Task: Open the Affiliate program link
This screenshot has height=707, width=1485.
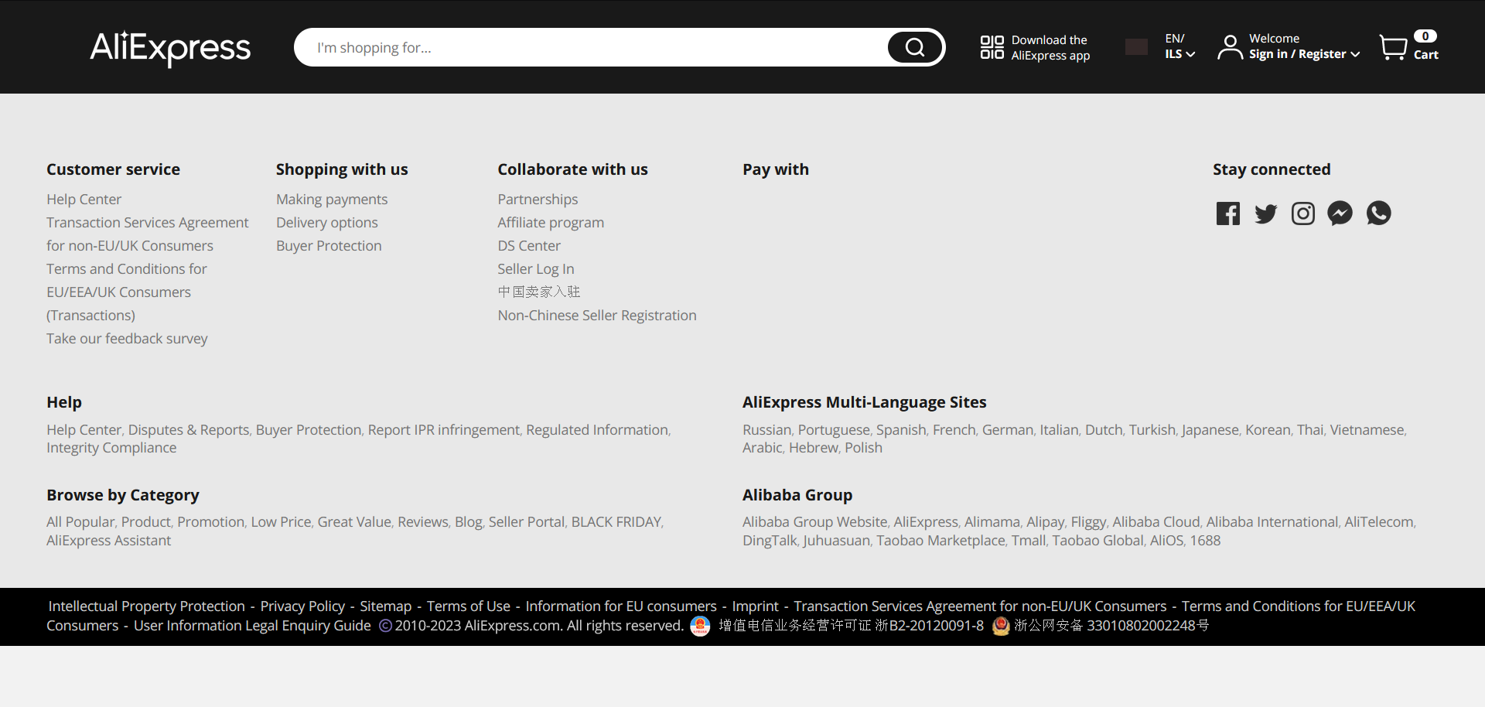Action: [x=551, y=223]
